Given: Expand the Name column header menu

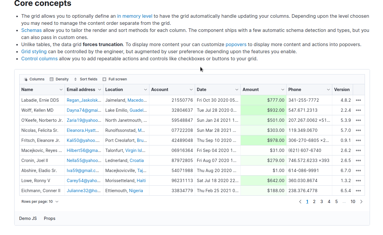Looking at the screenshot, I should point(61,90).
